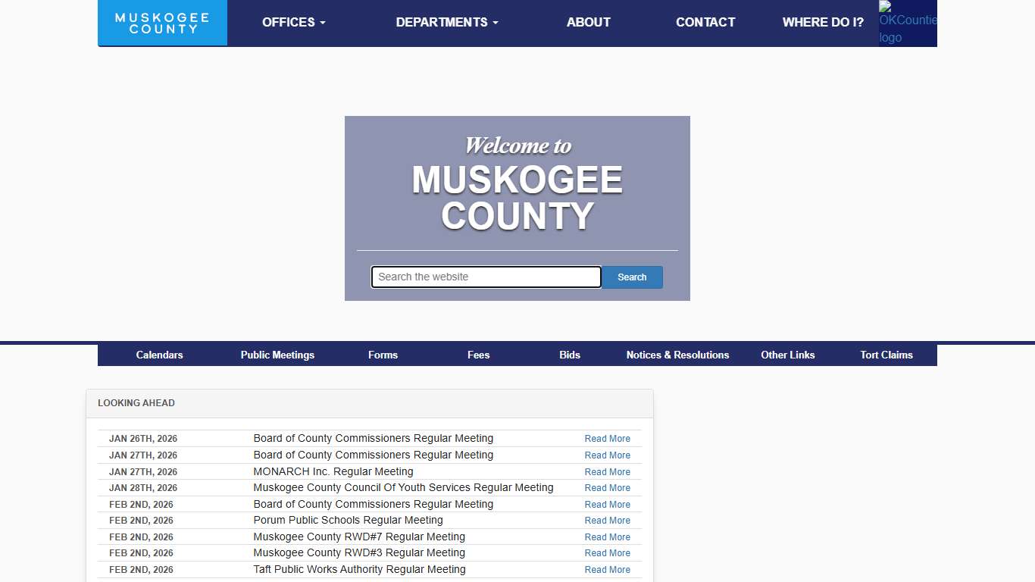Screen dimensions: 1035x582
Task: Click the OKCounties logo
Action: point(907,23)
